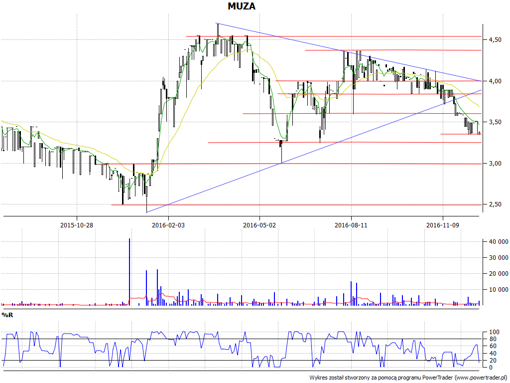This screenshot has height=383, width=510.
Task: Click the 40 level on %R axis
Action: click(x=493, y=354)
